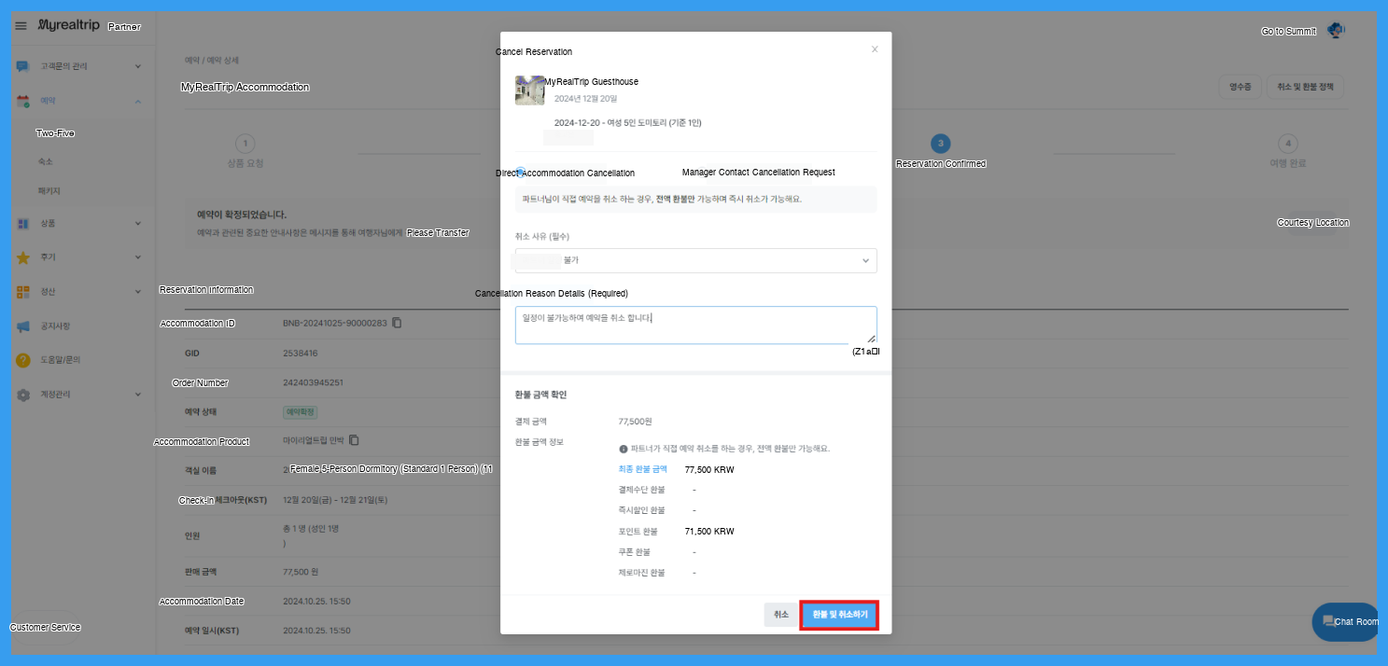Click the '예약 / 예약 상세' breadcrumb

211,60
